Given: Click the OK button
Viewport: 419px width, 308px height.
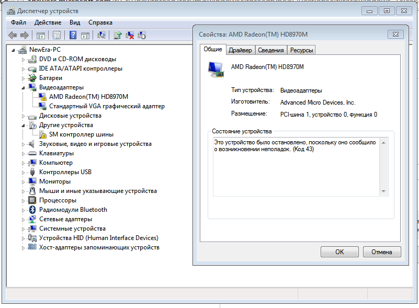Looking at the screenshot, I should pos(339,252).
